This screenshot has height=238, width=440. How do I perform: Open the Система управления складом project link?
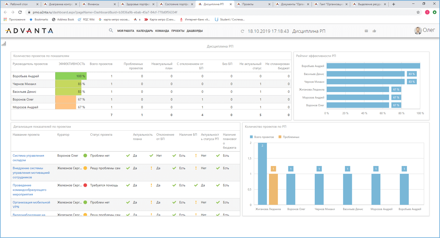28,158
